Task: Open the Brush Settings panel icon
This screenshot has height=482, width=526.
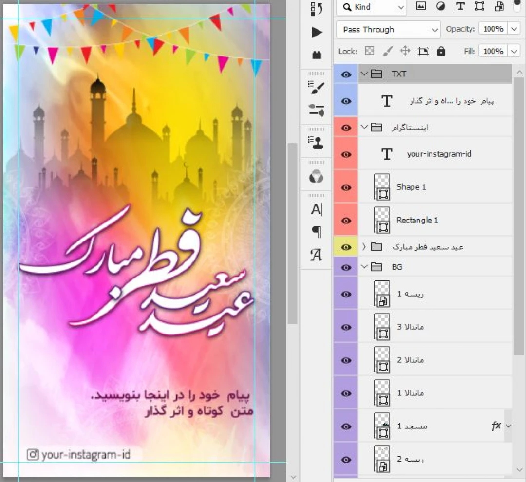Action: [x=317, y=88]
